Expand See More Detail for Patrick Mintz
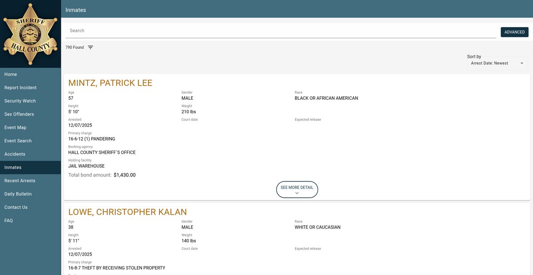This screenshot has height=275, width=533. coord(297,189)
